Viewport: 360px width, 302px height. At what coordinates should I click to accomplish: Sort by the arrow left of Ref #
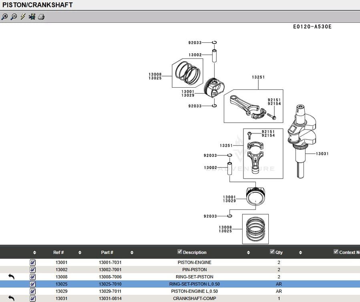(34, 253)
